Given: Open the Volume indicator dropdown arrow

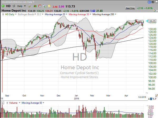Looking at the screenshot, I should (x=19, y=103).
